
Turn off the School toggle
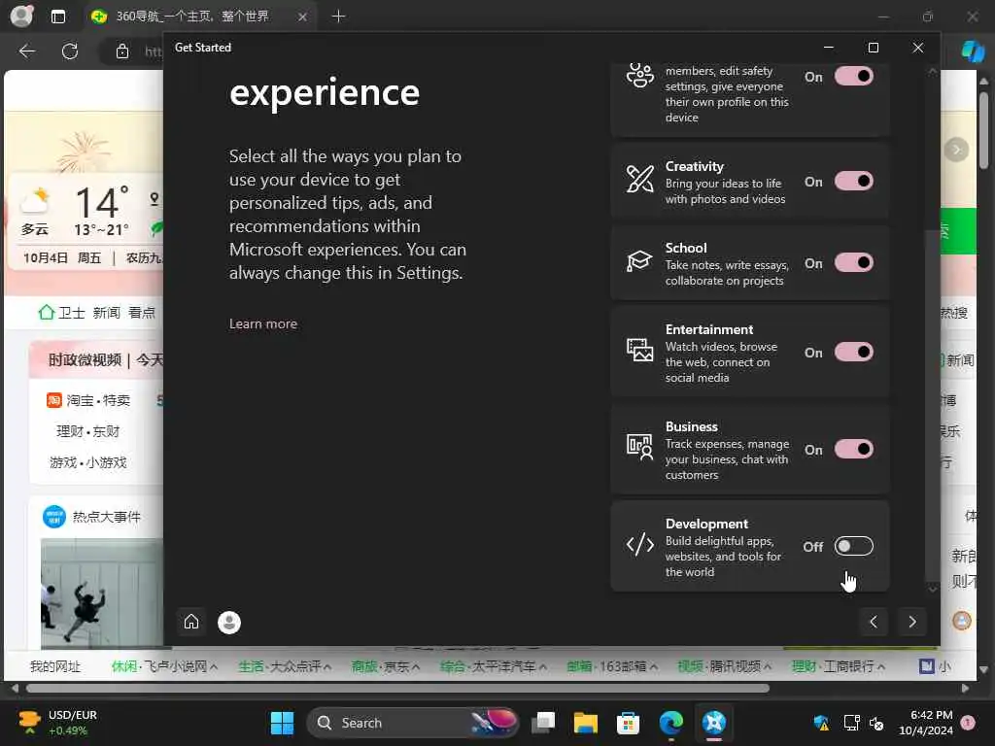pos(853,262)
